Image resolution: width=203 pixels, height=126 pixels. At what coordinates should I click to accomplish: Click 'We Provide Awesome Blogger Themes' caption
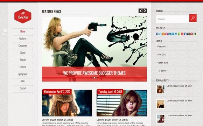point(94,73)
